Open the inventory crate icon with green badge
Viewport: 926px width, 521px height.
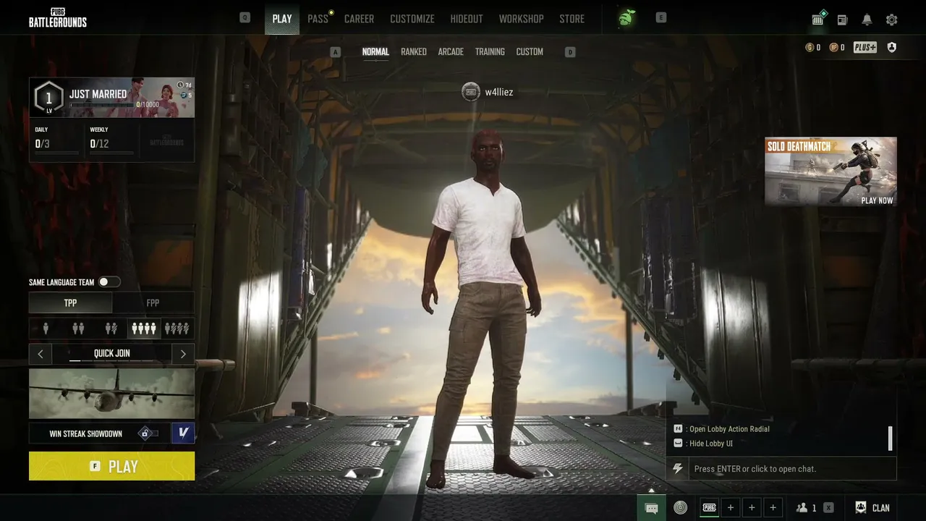[818, 19]
